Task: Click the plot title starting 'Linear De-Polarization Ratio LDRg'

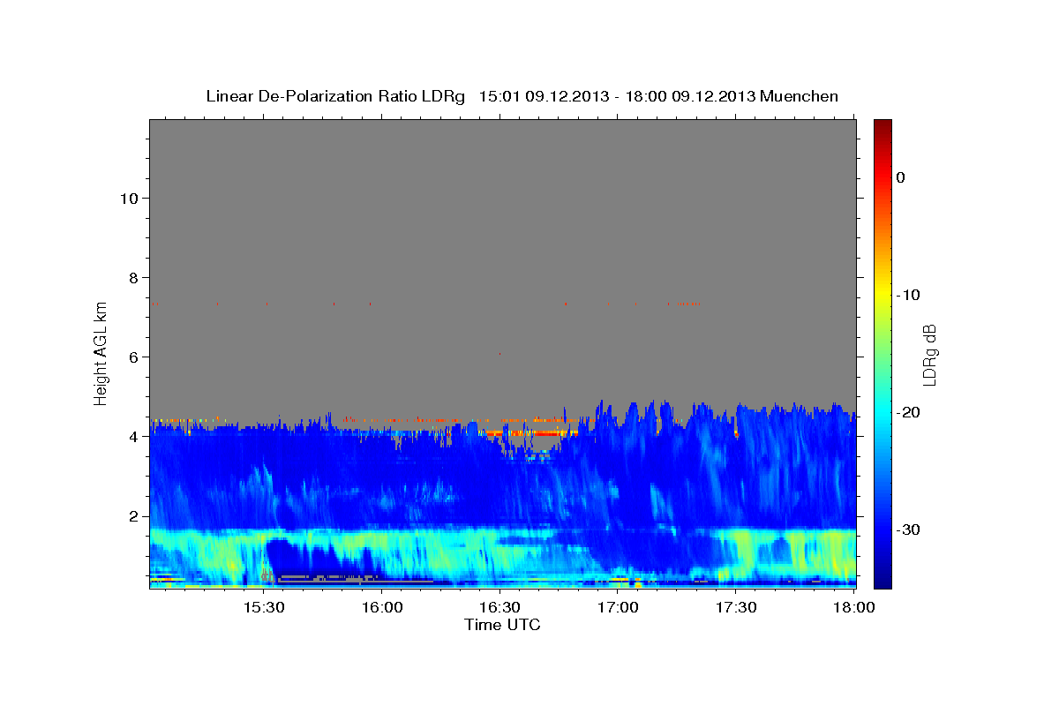Action: (522, 95)
